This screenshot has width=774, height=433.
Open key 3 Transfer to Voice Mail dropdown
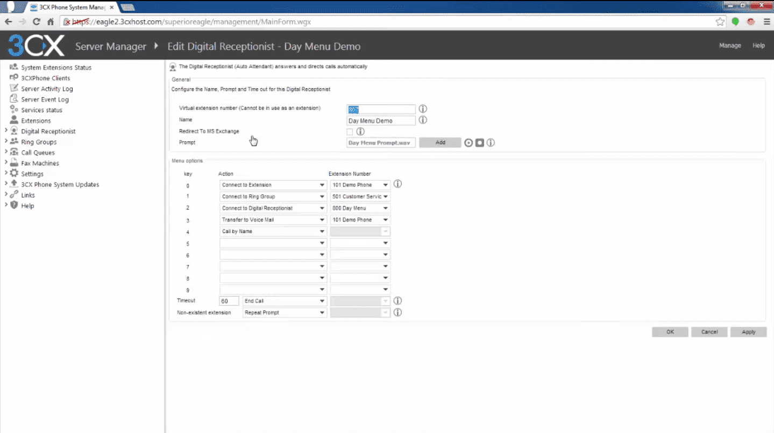click(x=273, y=220)
